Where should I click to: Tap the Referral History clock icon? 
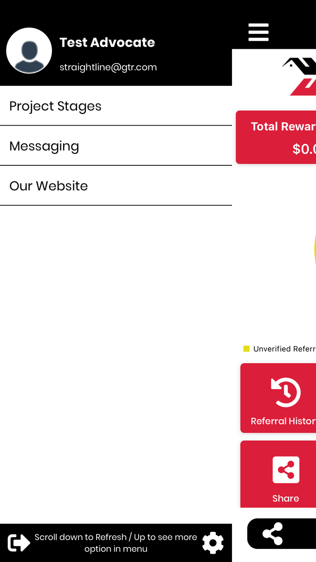click(286, 392)
